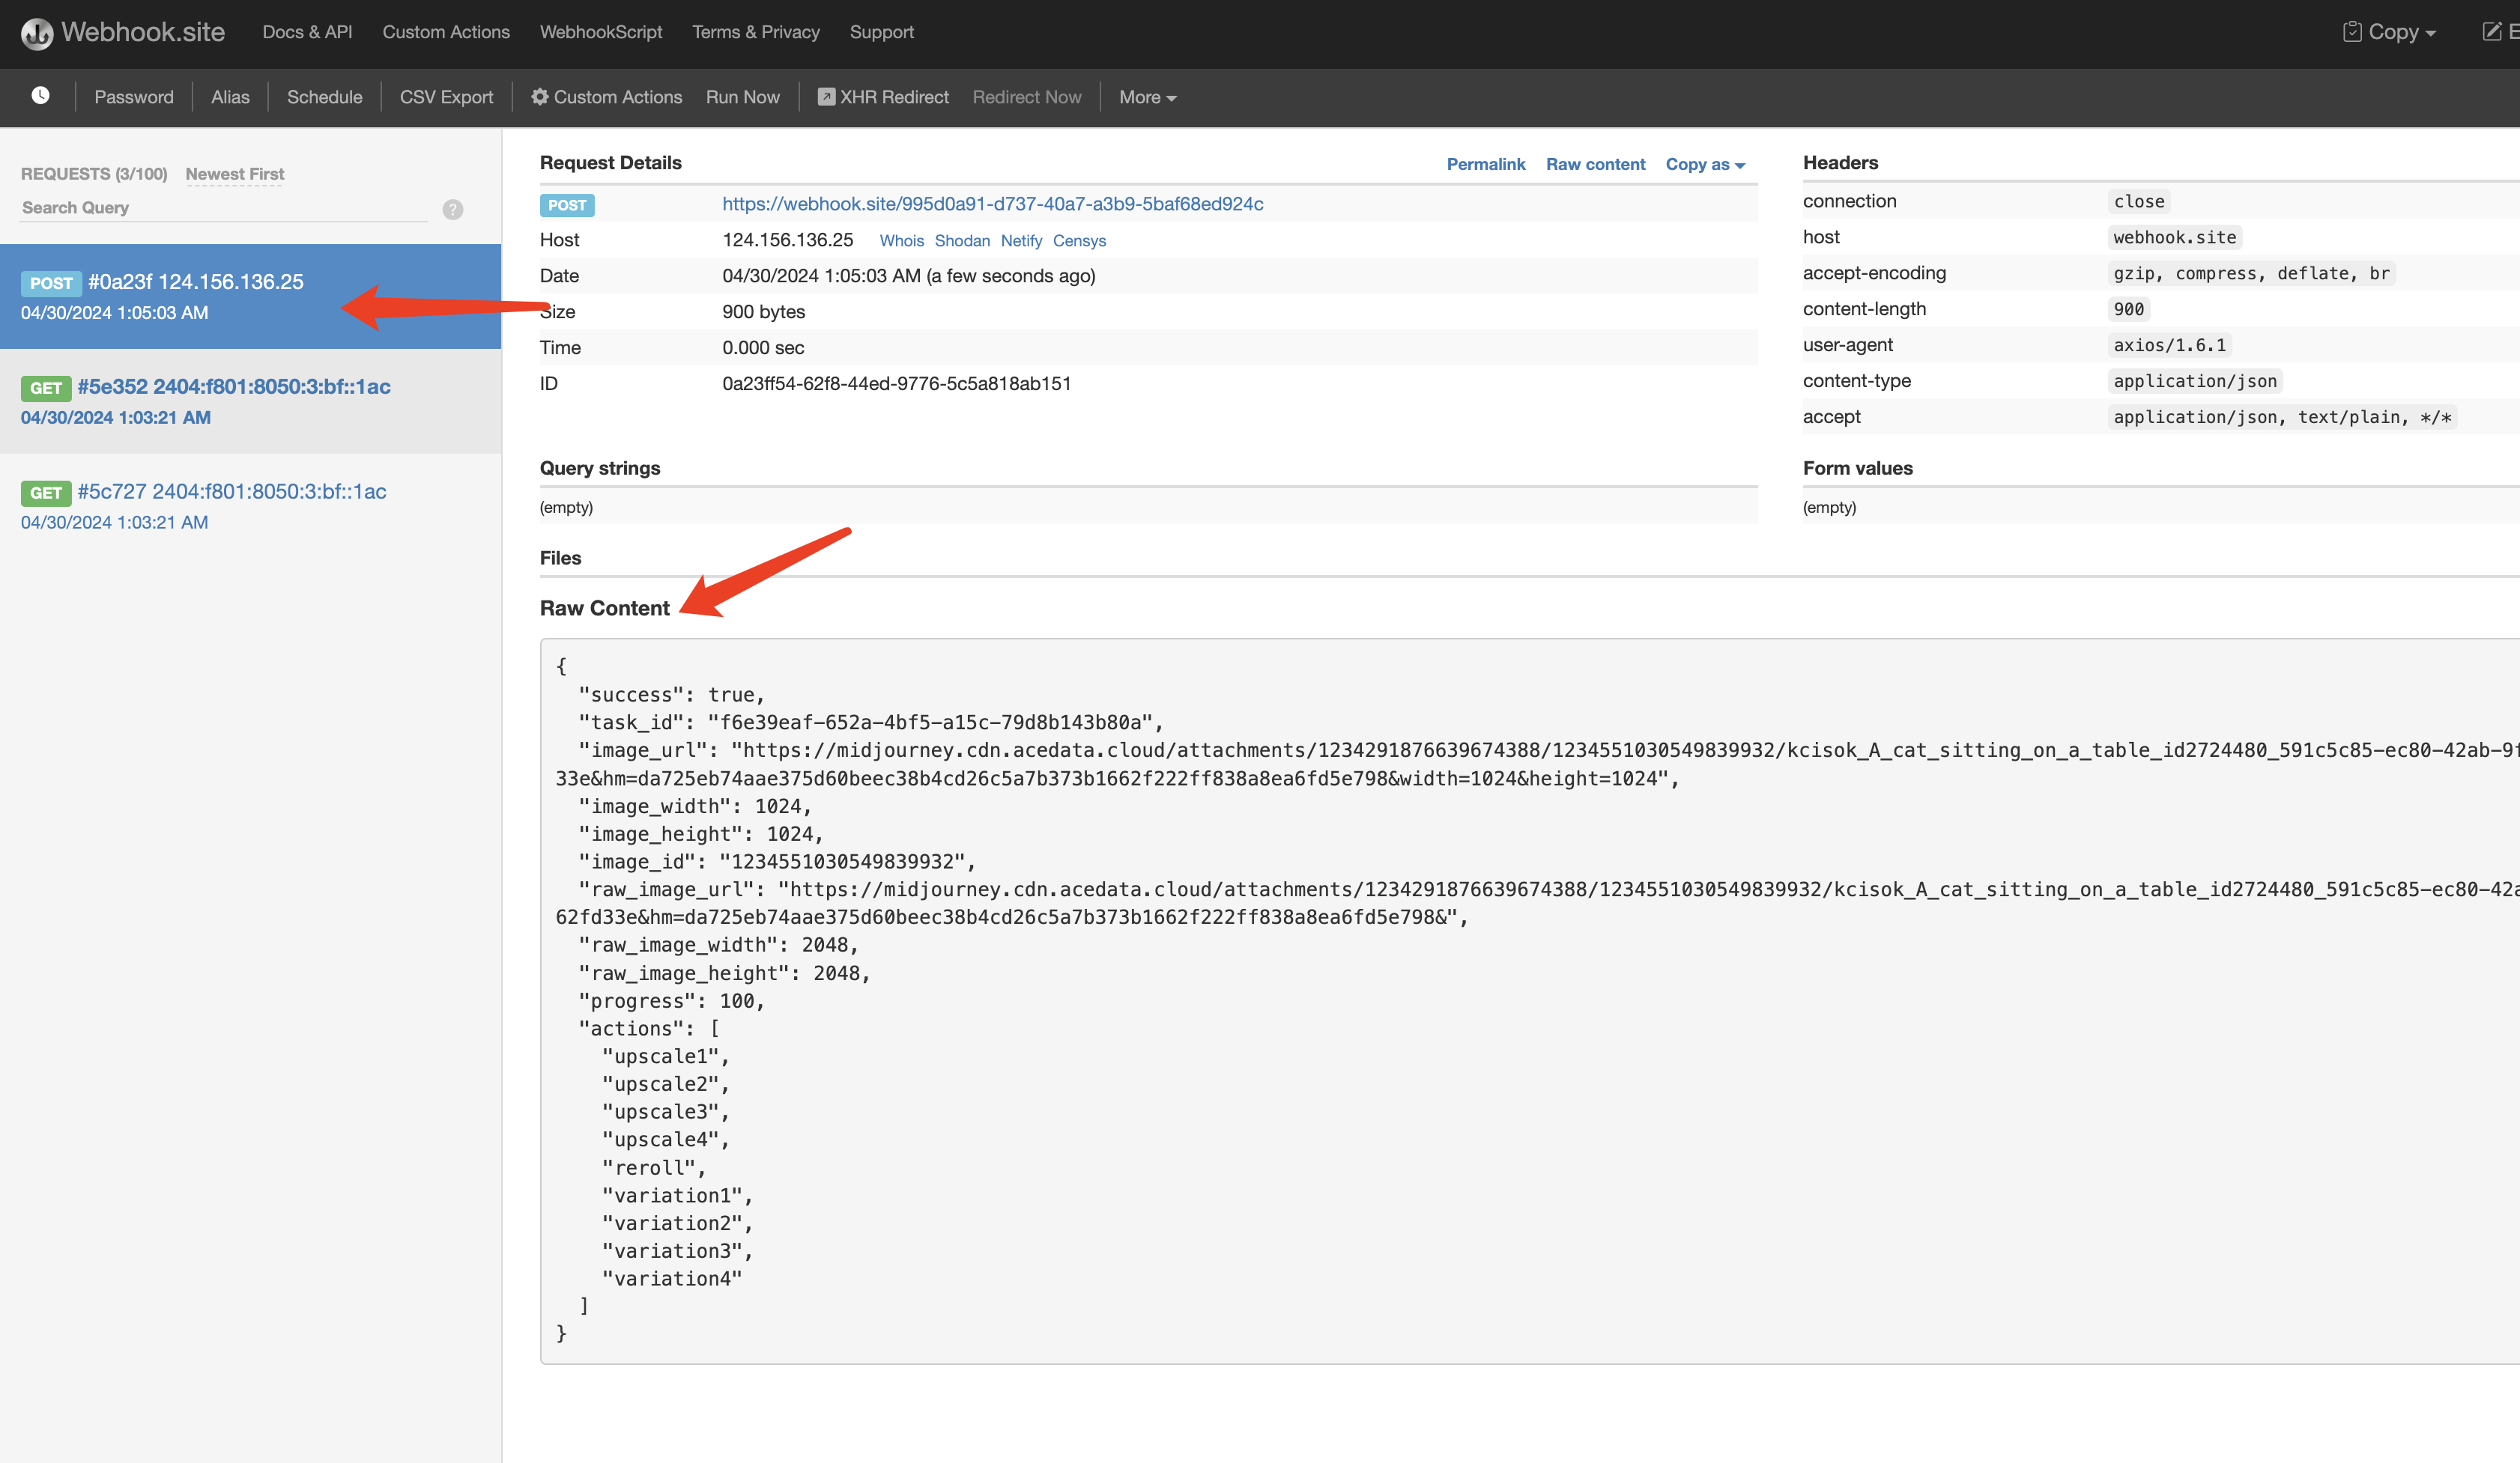2520x1463 pixels.
Task: Expand the Copy dropdown at top-right
Action: (2391, 31)
